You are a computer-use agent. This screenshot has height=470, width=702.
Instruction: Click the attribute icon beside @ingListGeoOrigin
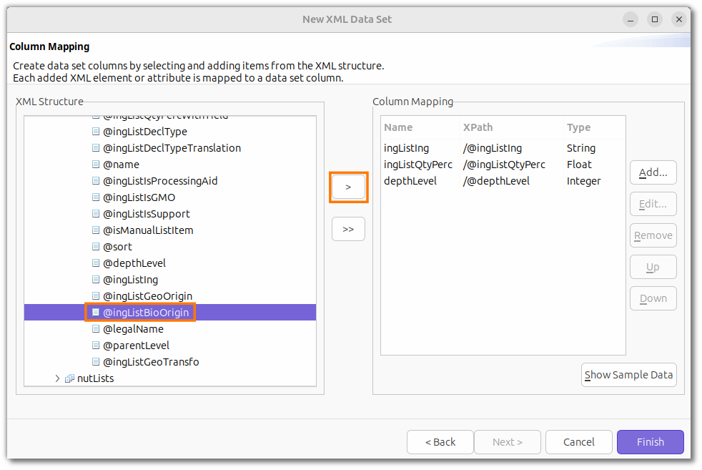click(95, 295)
